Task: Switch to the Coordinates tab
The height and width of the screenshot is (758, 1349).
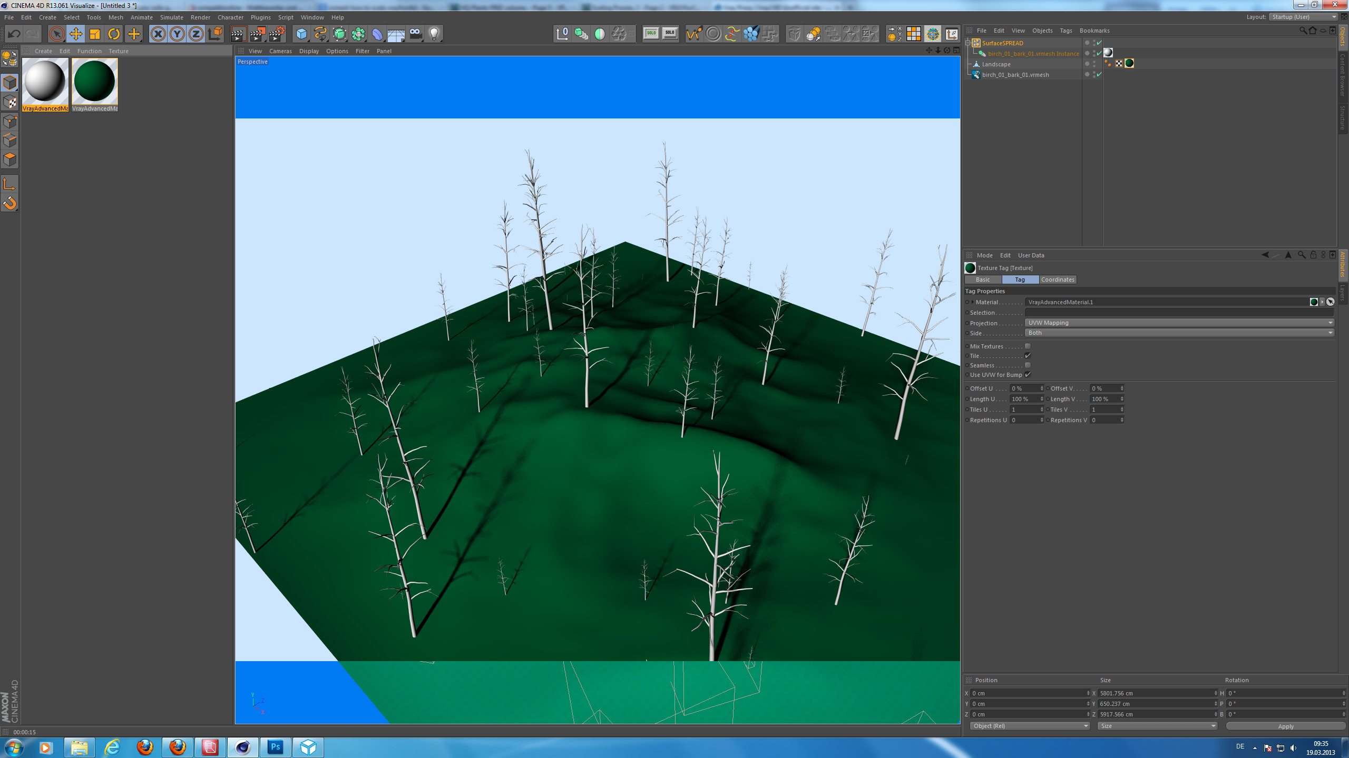Action: pyautogui.click(x=1057, y=280)
